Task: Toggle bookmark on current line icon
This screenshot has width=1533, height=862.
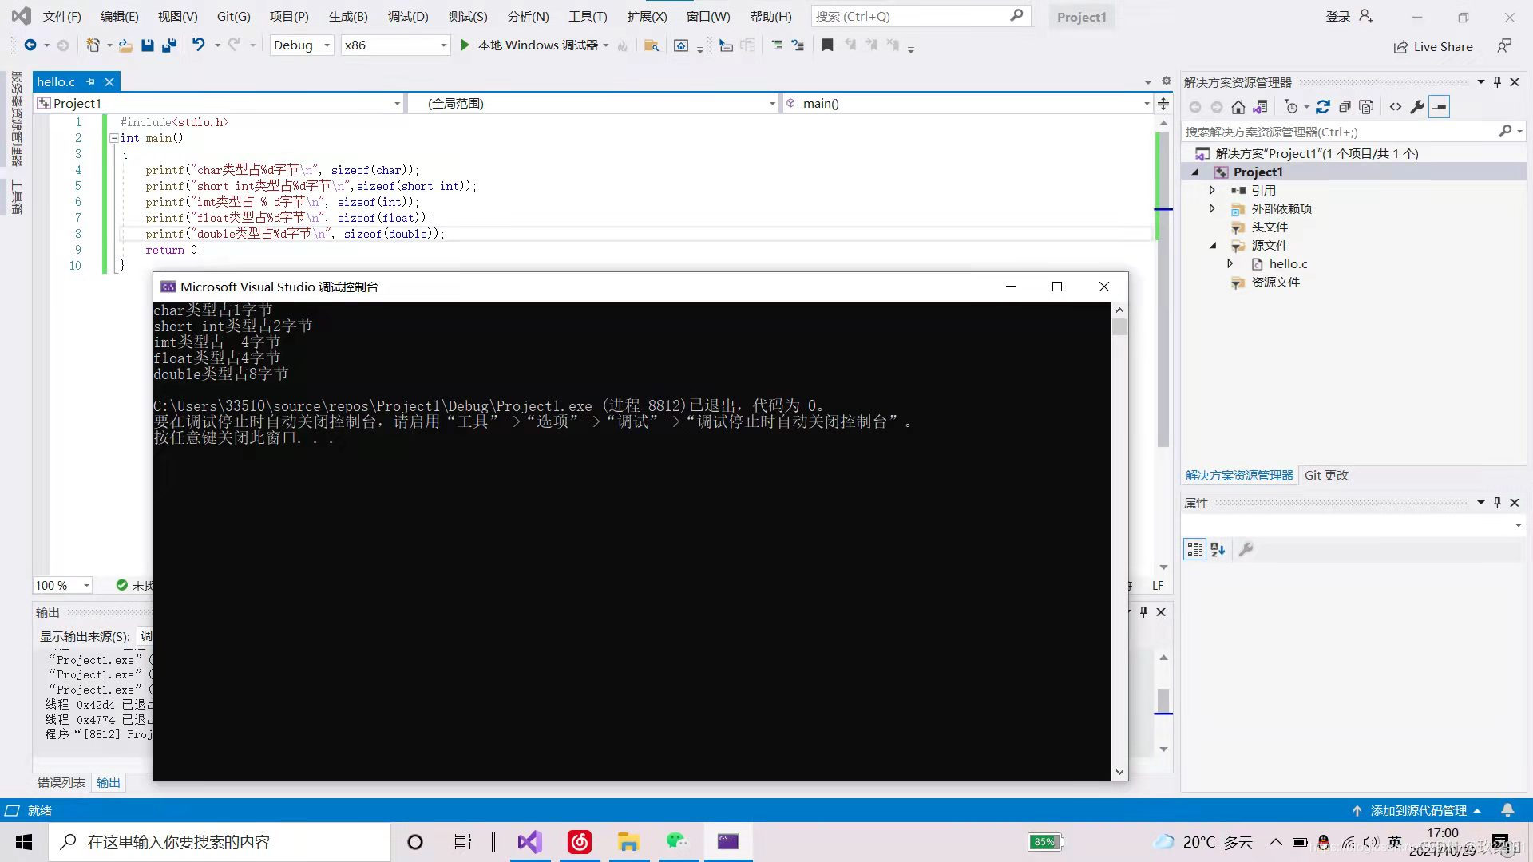Action: point(827,45)
